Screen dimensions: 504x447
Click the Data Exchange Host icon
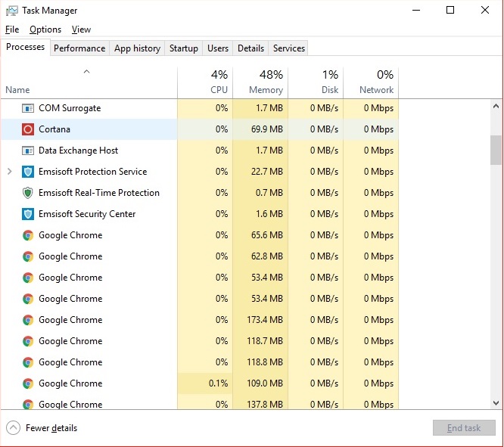(x=28, y=151)
